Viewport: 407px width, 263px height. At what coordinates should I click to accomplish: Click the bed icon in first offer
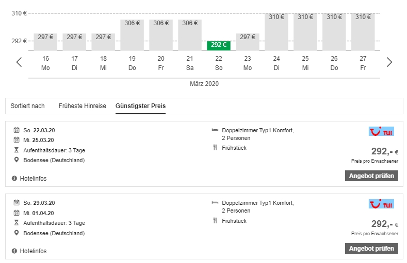pyautogui.click(x=215, y=130)
